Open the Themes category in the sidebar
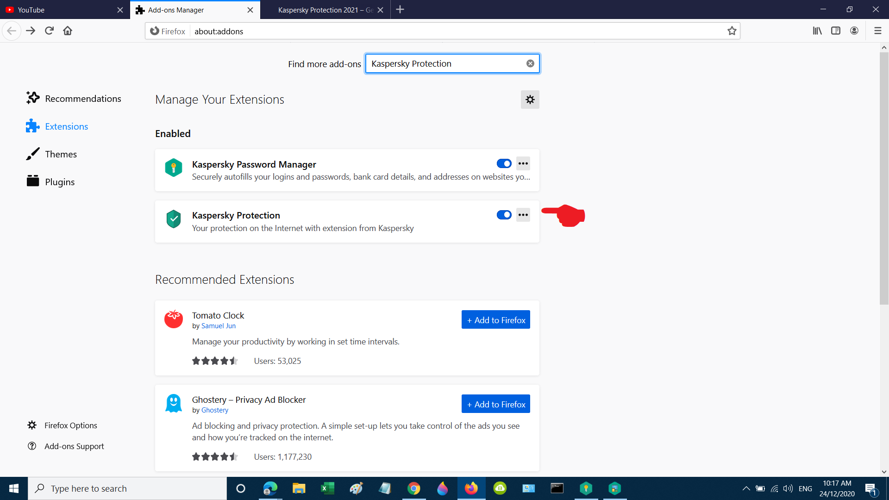 [x=61, y=154]
